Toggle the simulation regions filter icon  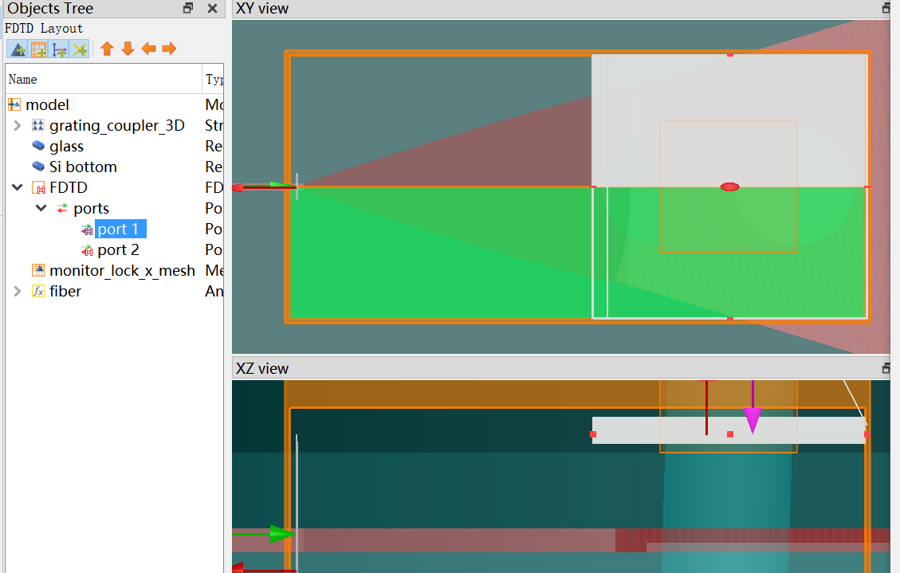pos(37,49)
